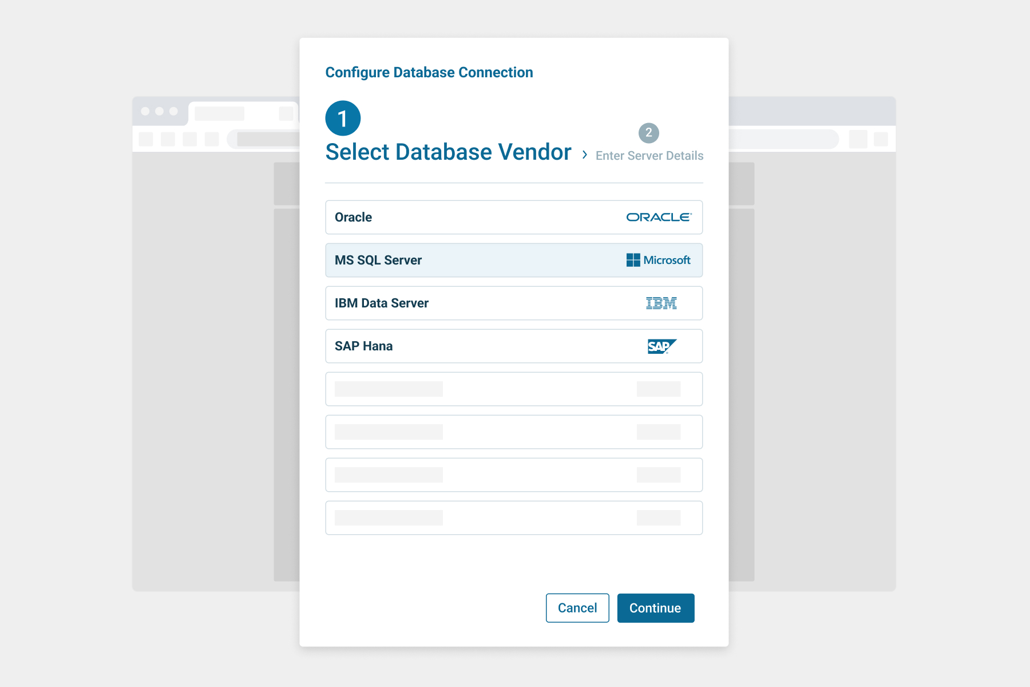Pick the IBM Data Server entry
This screenshot has height=687, width=1030.
pyautogui.click(x=514, y=303)
